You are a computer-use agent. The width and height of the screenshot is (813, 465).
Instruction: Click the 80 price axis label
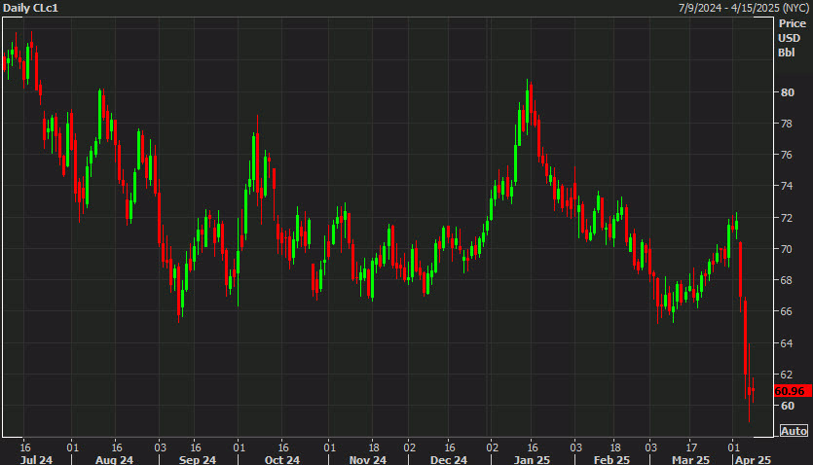click(x=786, y=92)
